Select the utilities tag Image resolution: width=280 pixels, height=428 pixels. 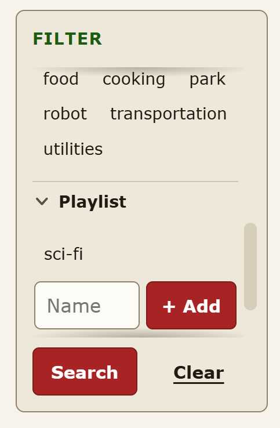click(73, 149)
